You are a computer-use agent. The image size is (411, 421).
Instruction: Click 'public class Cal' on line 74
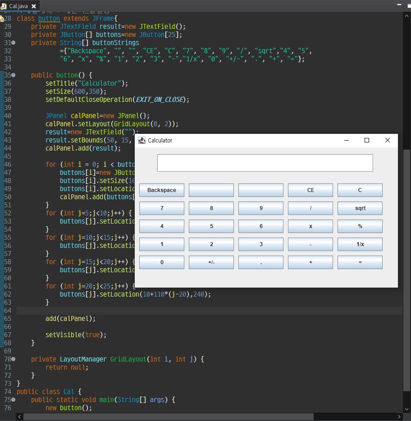(x=46, y=391)
